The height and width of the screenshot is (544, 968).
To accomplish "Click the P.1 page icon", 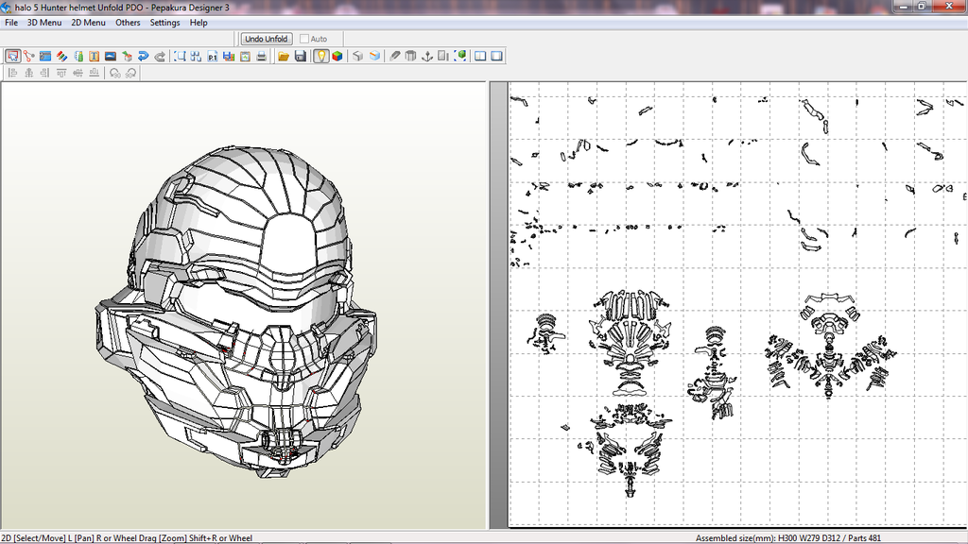I will (x=213, y=56).
